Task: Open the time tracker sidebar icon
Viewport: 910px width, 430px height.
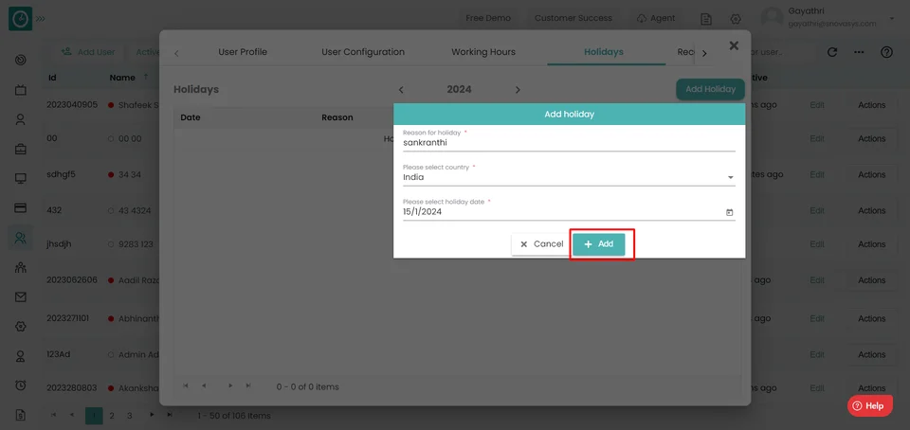Action: pos(21,60)
